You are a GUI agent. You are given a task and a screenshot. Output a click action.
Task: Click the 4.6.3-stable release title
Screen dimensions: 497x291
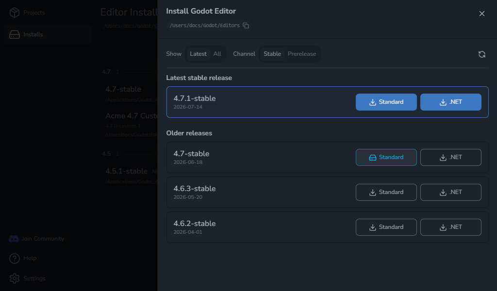tap(194, 189)
